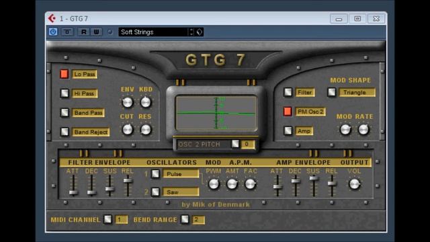Click the Pulse waveform field
This screenshot has height=242, width=430.
coord(181,174)
